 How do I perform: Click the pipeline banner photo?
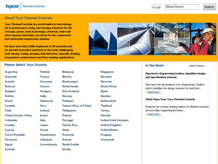pos(136,39)
